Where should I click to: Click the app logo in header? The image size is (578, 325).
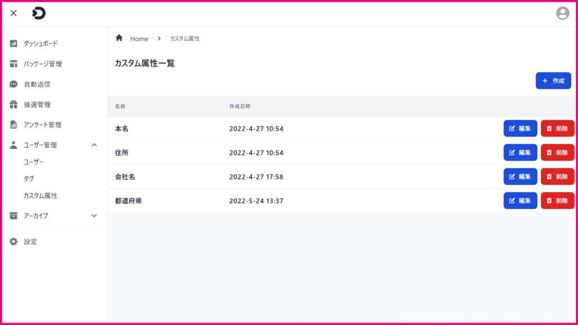click(x=39, y=14)
